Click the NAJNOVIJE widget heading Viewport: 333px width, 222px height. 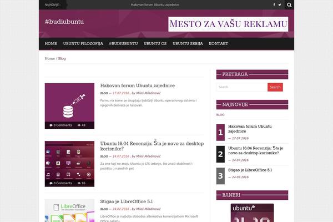tap(253, 104)
